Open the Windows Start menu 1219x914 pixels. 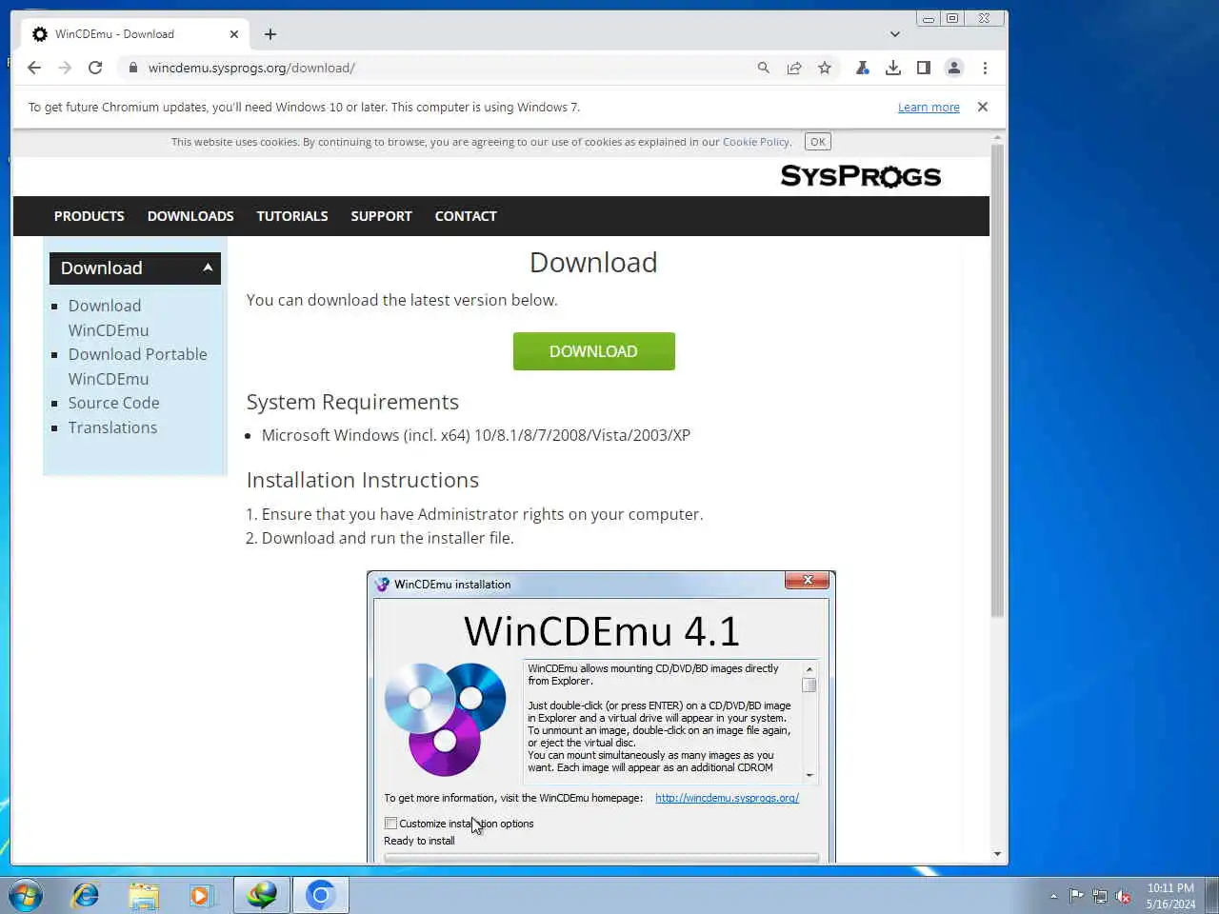click(26, 896)
